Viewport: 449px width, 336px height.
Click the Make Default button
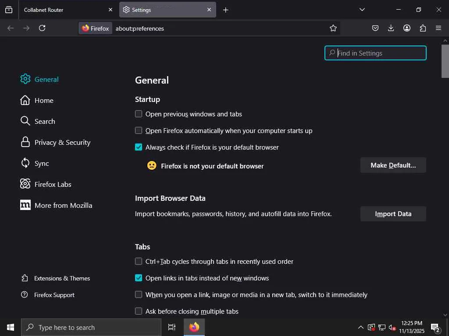click(x=393, y=165)
